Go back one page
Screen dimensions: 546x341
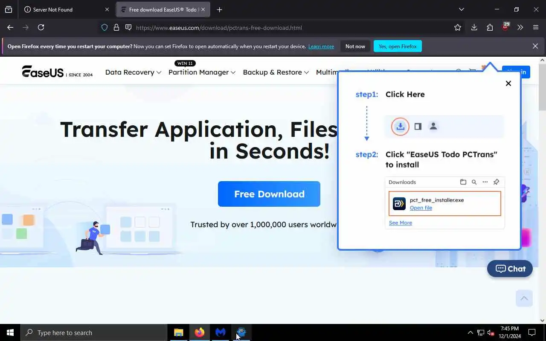10,27
